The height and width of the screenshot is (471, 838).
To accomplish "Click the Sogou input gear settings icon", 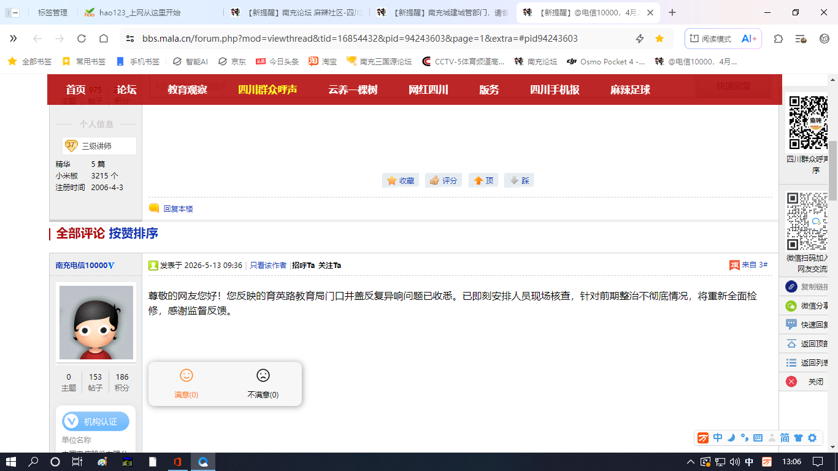I will tap(812, 438).
